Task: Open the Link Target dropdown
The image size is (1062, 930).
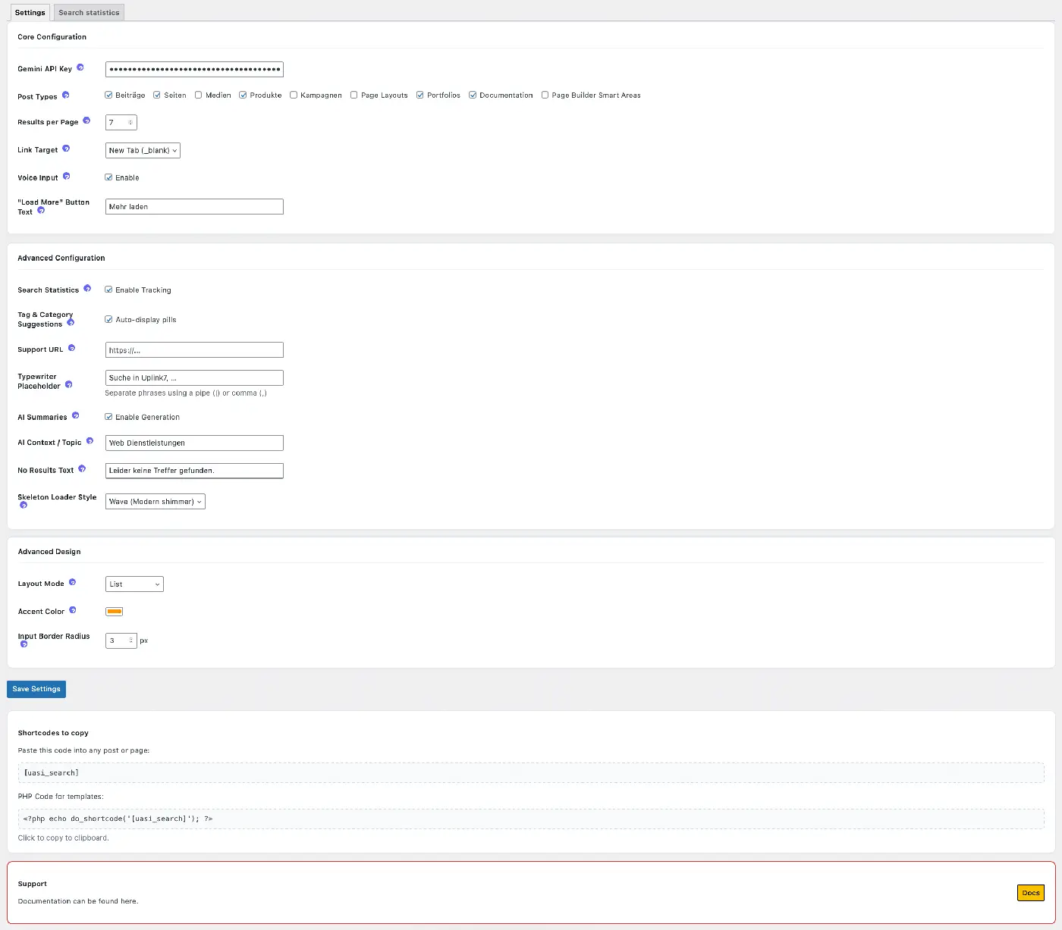Action: (x=143, y=151)
